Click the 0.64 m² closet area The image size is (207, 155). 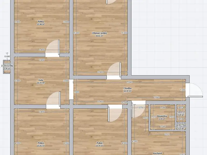(x=181, y=115)
